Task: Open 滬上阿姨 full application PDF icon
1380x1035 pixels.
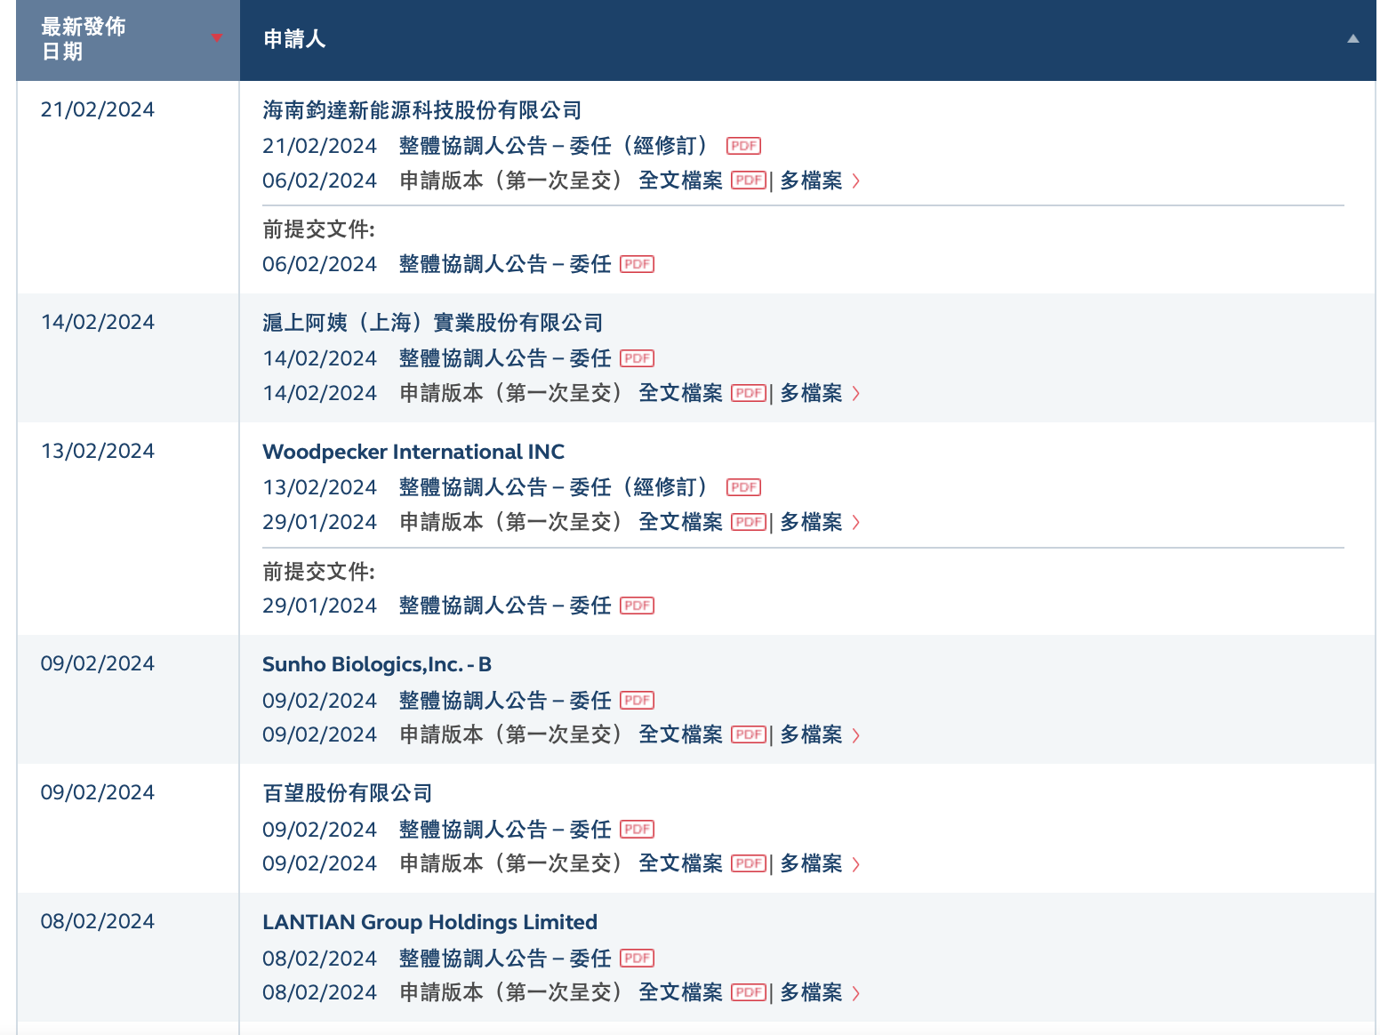Action: coord(749,393)
